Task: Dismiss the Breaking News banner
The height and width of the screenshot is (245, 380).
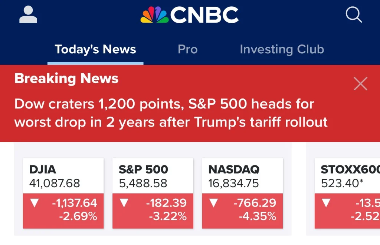Action: click(360, 84)
